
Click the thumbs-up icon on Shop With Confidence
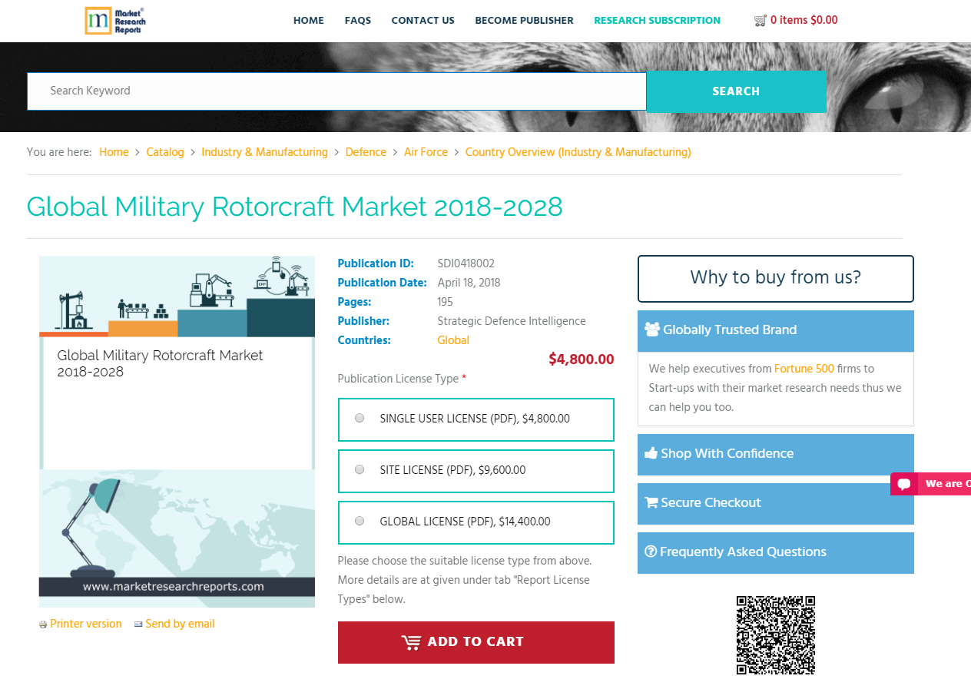(x=651, y=453)
